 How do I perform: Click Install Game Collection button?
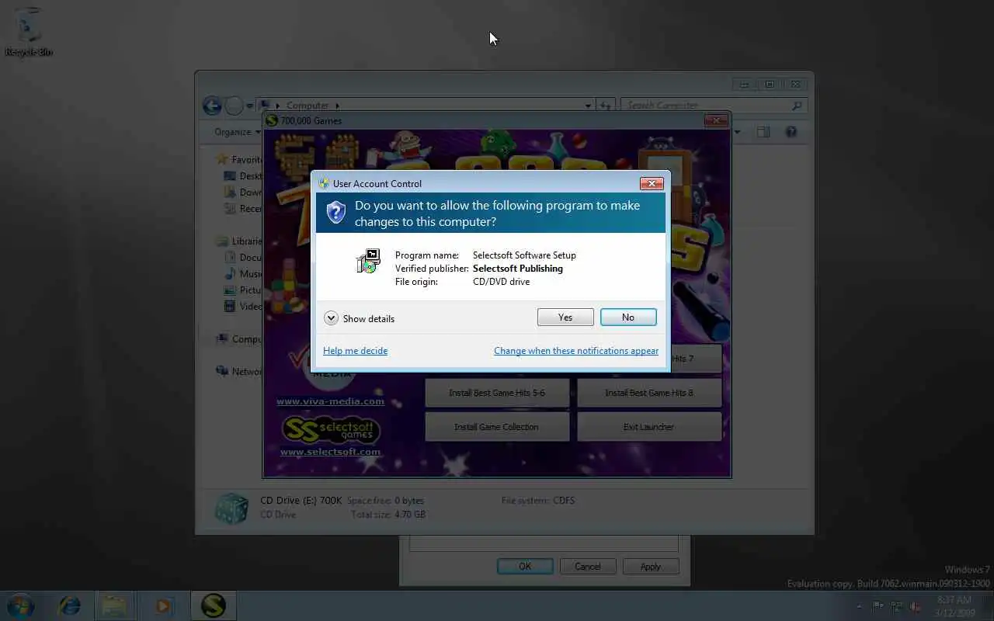[497, 427]
